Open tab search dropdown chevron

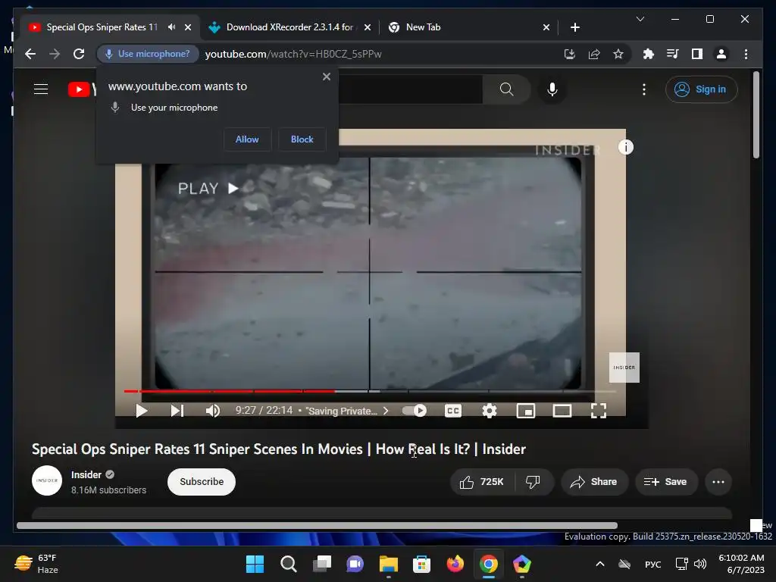pos(640,19)
